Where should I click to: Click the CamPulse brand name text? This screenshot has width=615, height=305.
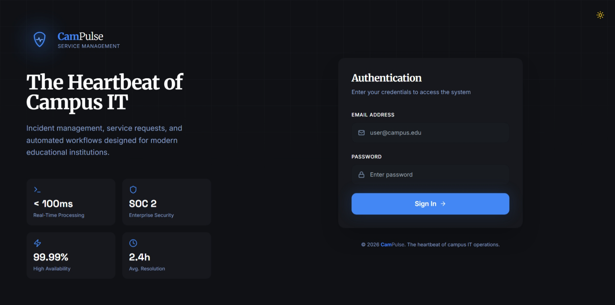80,36
